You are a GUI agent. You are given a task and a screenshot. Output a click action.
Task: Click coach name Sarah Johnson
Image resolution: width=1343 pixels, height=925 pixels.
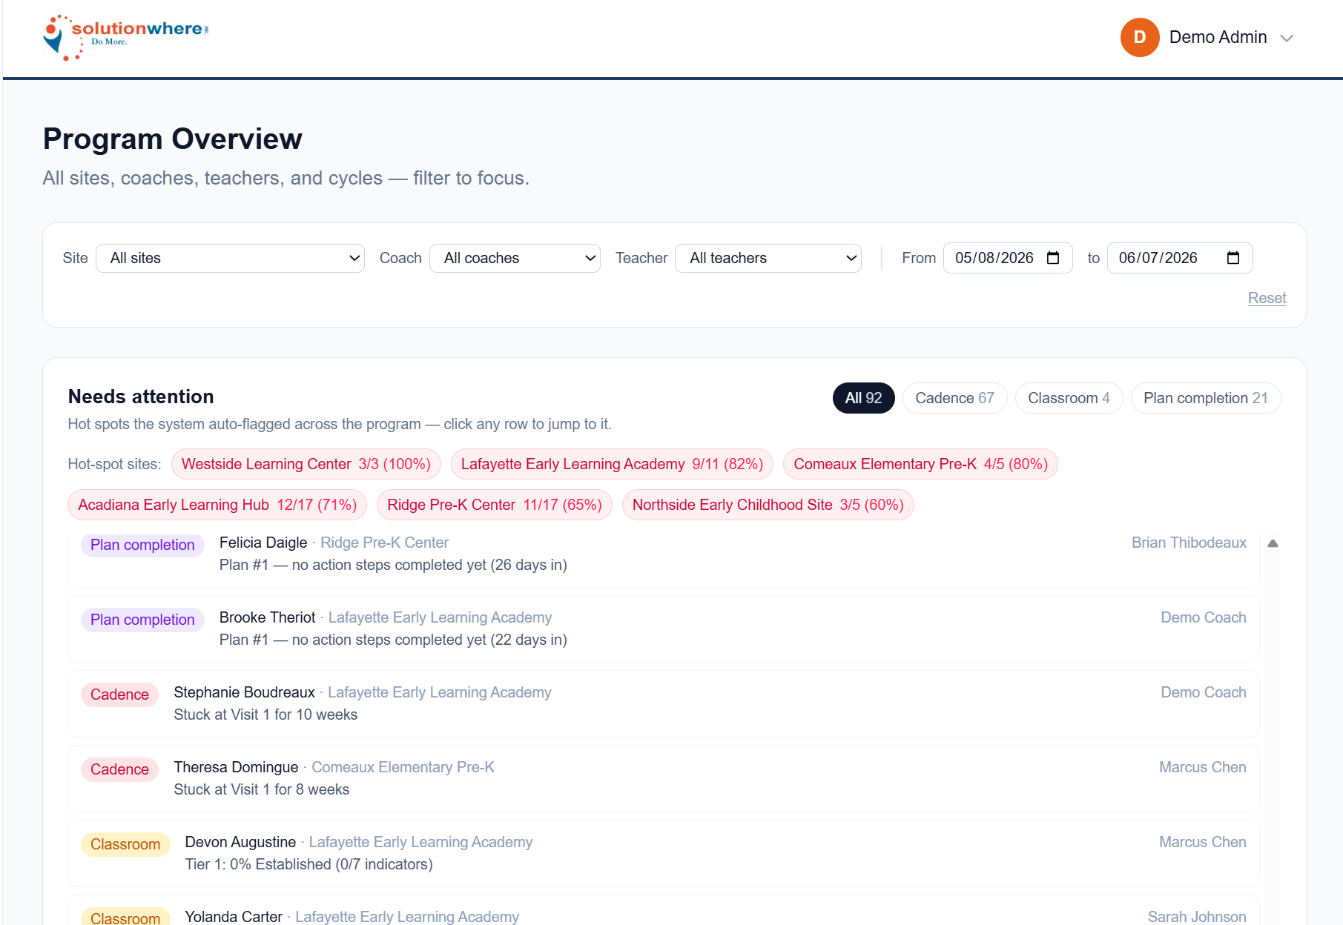pos(1197,917)
